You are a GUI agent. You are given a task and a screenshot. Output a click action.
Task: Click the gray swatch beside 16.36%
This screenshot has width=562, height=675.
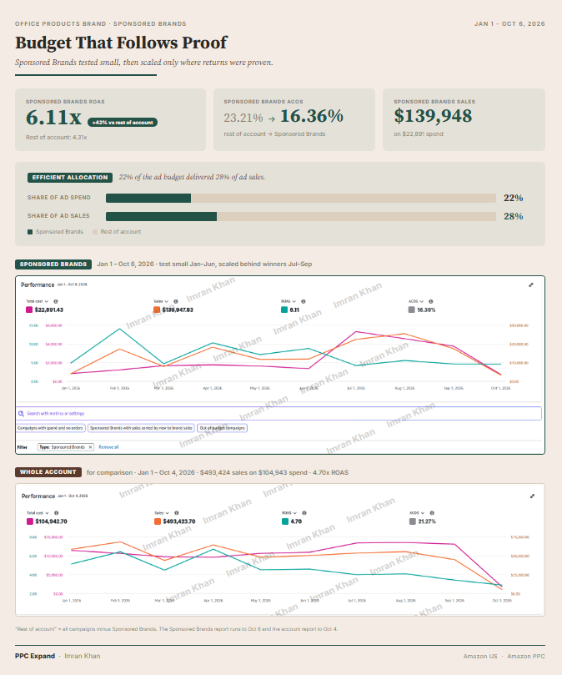coord(411,310)
